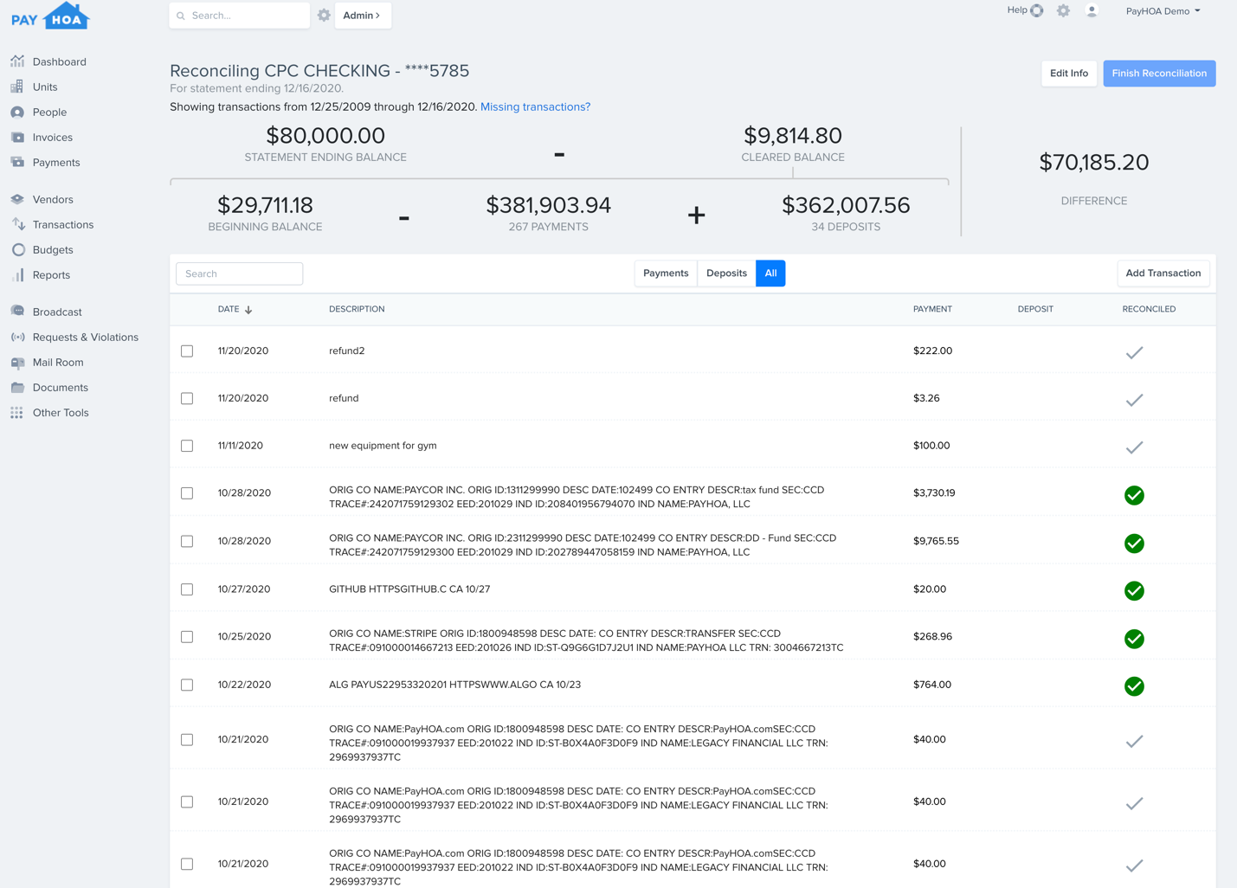Click the Help link in header
This screenshot has height=888, width=1237.
pos(1017,10)
